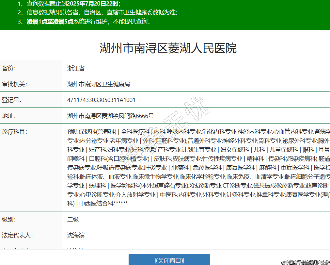Select the 地址 row label
The image size is (330, 265).
point(9,116)
